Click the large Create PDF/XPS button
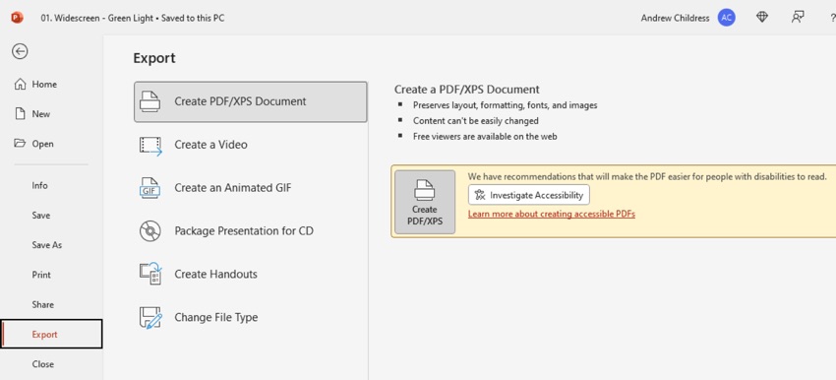The image size is (836, 380). pyautogui.click(x=425, y=202)
